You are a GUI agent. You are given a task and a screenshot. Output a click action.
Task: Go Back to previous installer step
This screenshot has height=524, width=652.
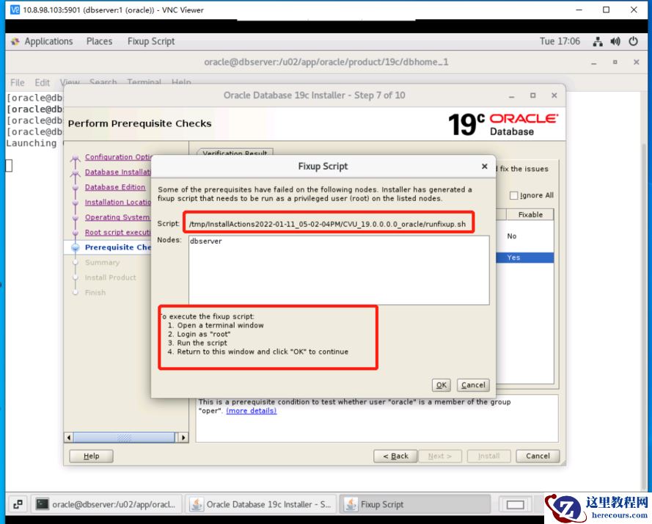coord(395,456)
